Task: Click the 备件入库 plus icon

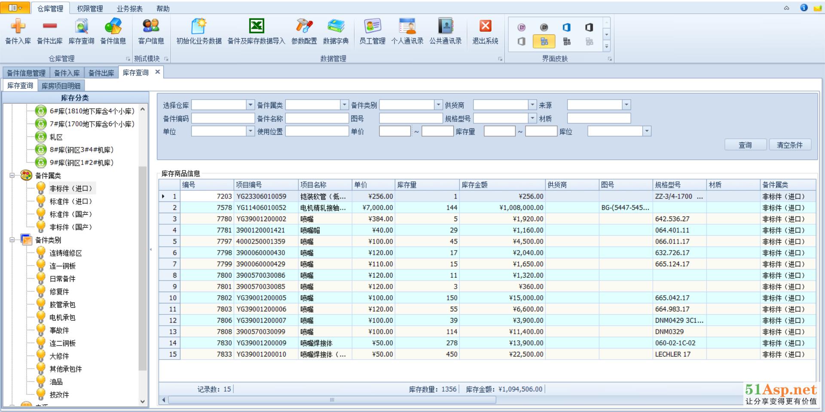Action: pos(18,27)
